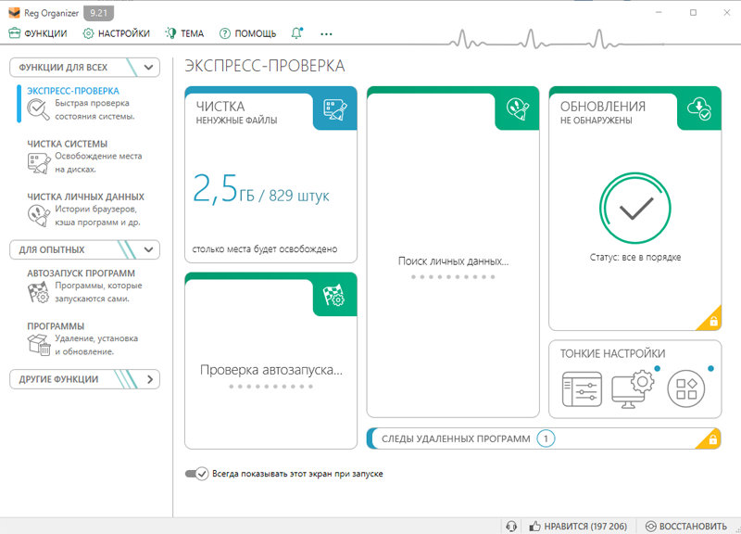Click the notification bell icon
Viewport: 741px width, 534px height.
tap(296, 33)
